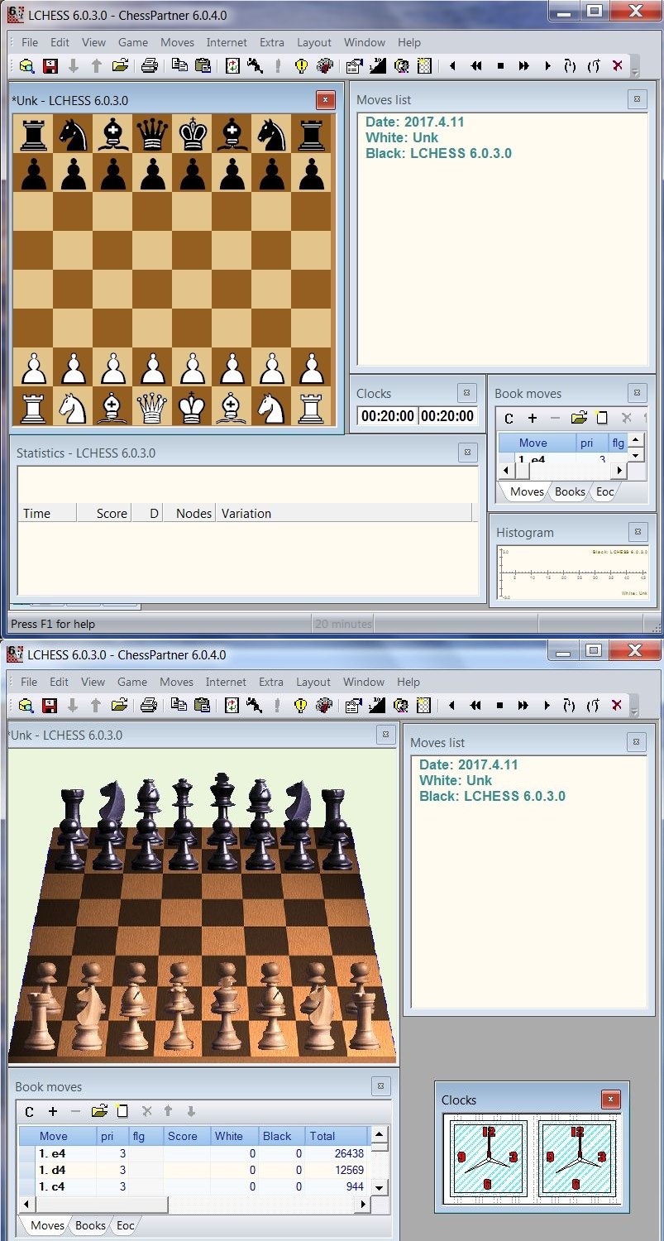Open a file via the folder icon, 2D-board window toolbar
Screen dimensions: 664x1241
pyautogui.click(x=120, y=66)
